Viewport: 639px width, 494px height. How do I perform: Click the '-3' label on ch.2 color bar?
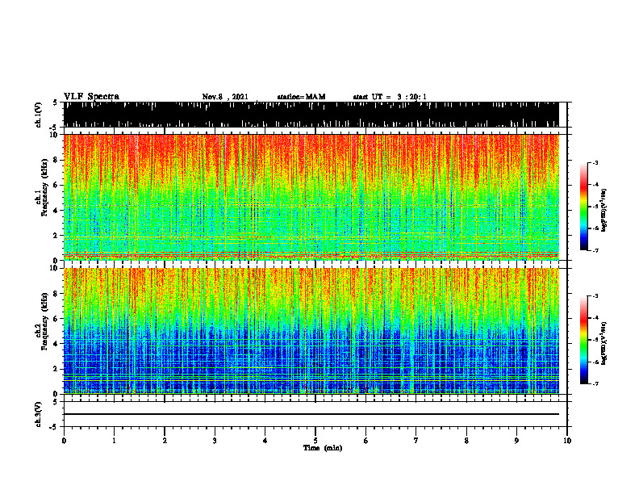click(595, 296)
